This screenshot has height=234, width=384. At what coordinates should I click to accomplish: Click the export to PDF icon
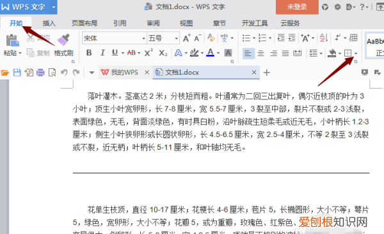pyautogui.click(x=29, y=73)
